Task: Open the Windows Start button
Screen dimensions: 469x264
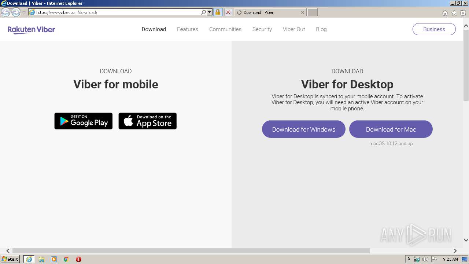Action: pyautogui.click(x=10, y=259)
